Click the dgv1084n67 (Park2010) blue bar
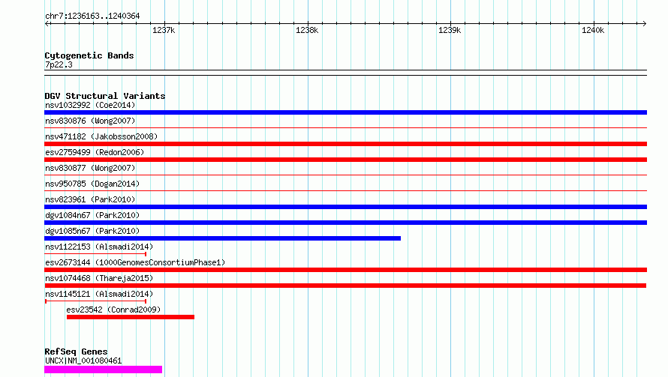668x377 pixels. pyautogui.click(x=345, y=223)
